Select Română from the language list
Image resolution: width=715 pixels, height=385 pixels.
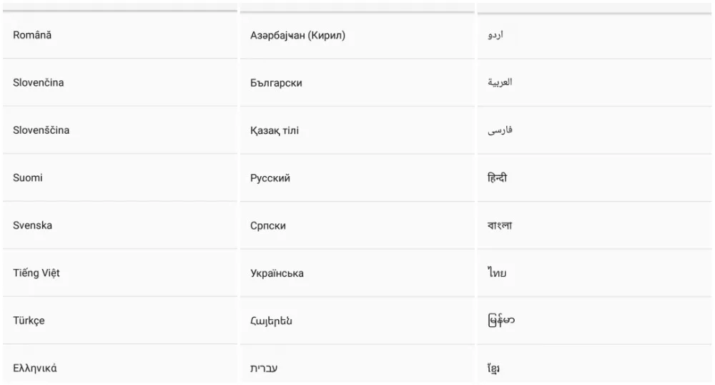pos(32,35)
